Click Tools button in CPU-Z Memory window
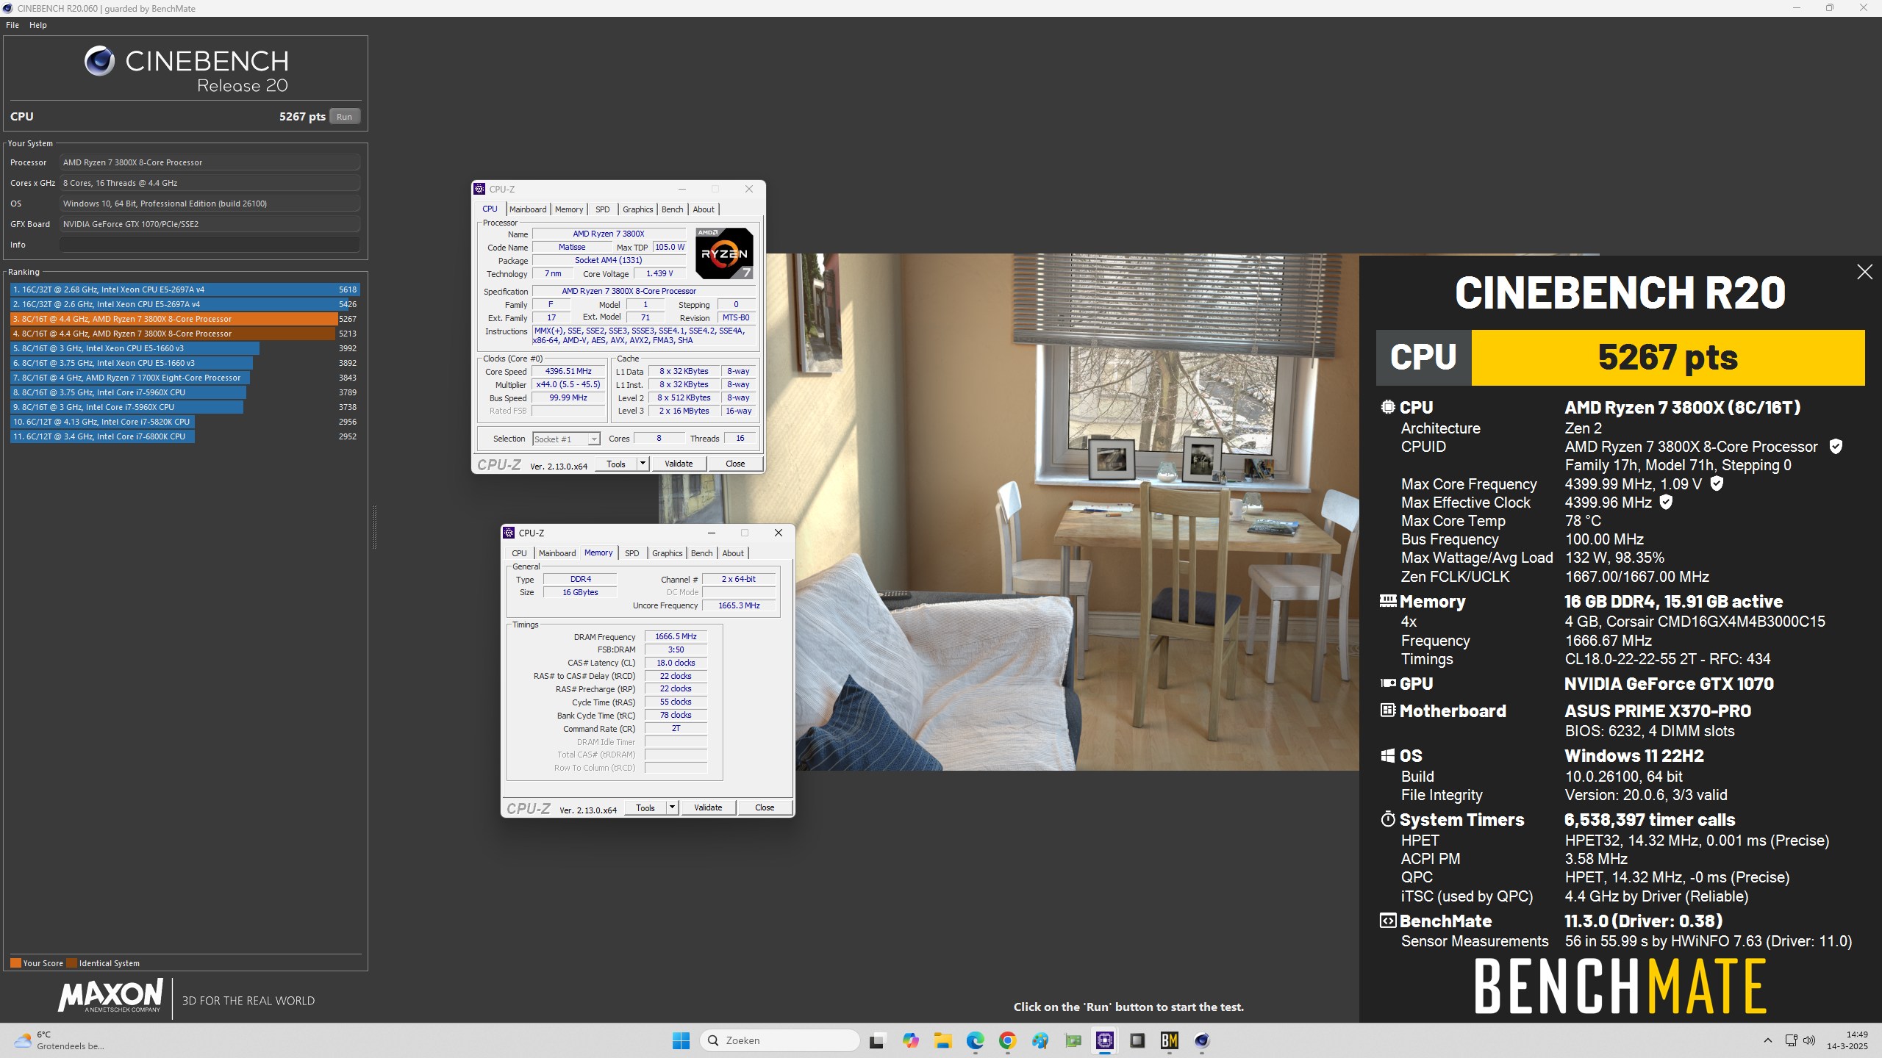This screenshot has height=1058, width=1882. point(645,807)
